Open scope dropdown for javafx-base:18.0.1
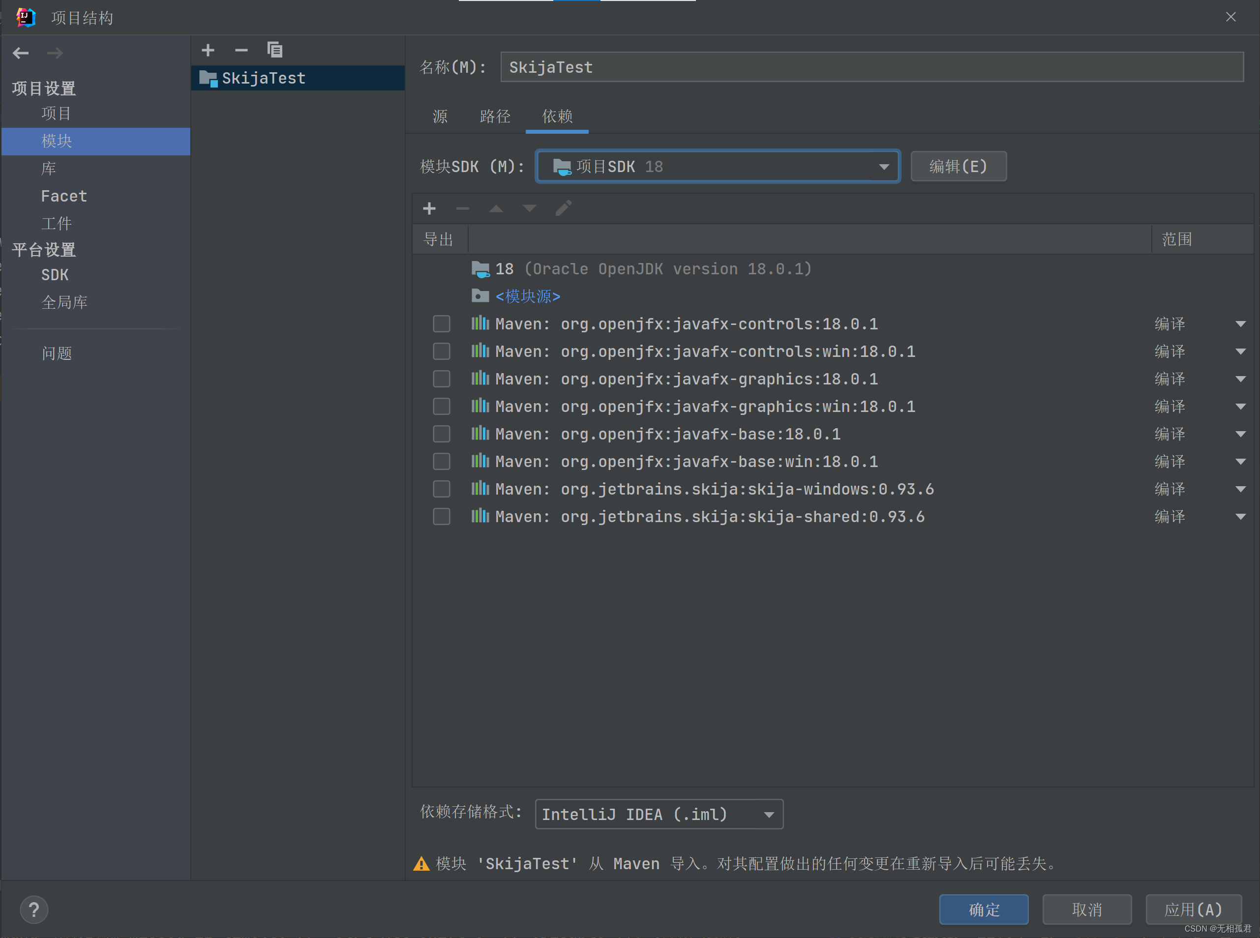 [1240, 435]
